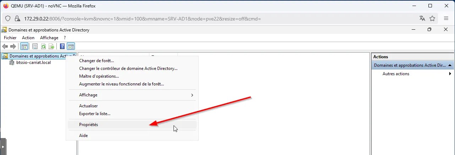Screen dimensions: 455x155
Task: Click the Firefox address bar URL
Action: tap(142, 18)
